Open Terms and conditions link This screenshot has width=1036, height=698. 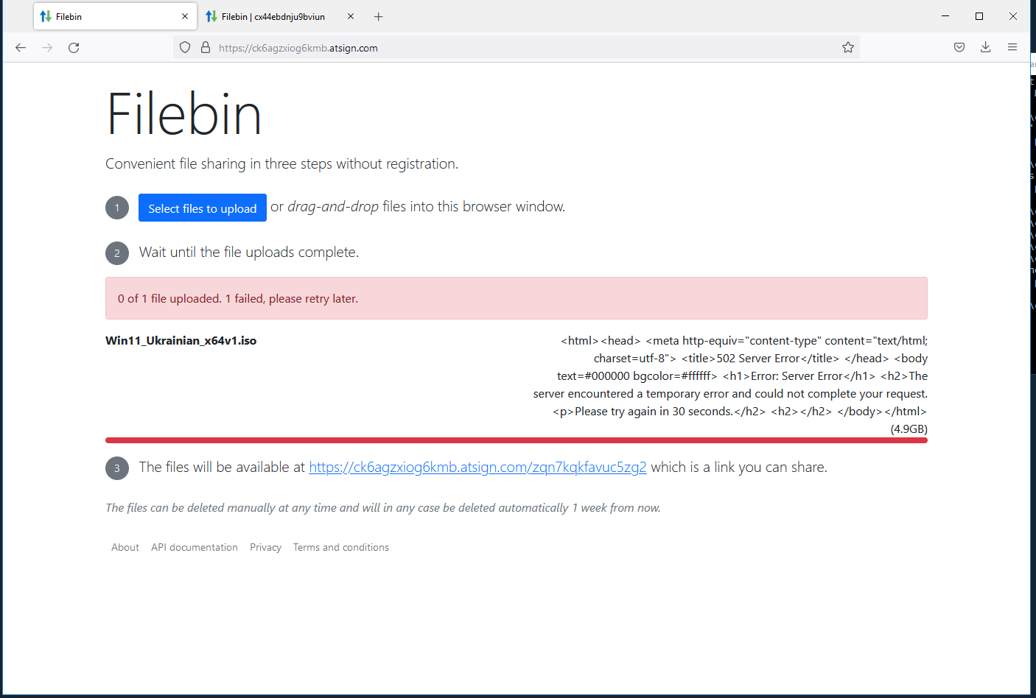(341, 548)
